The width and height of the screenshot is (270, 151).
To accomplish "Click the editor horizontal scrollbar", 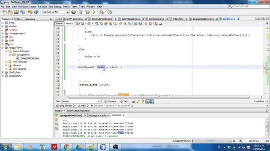I will (159, 97).
